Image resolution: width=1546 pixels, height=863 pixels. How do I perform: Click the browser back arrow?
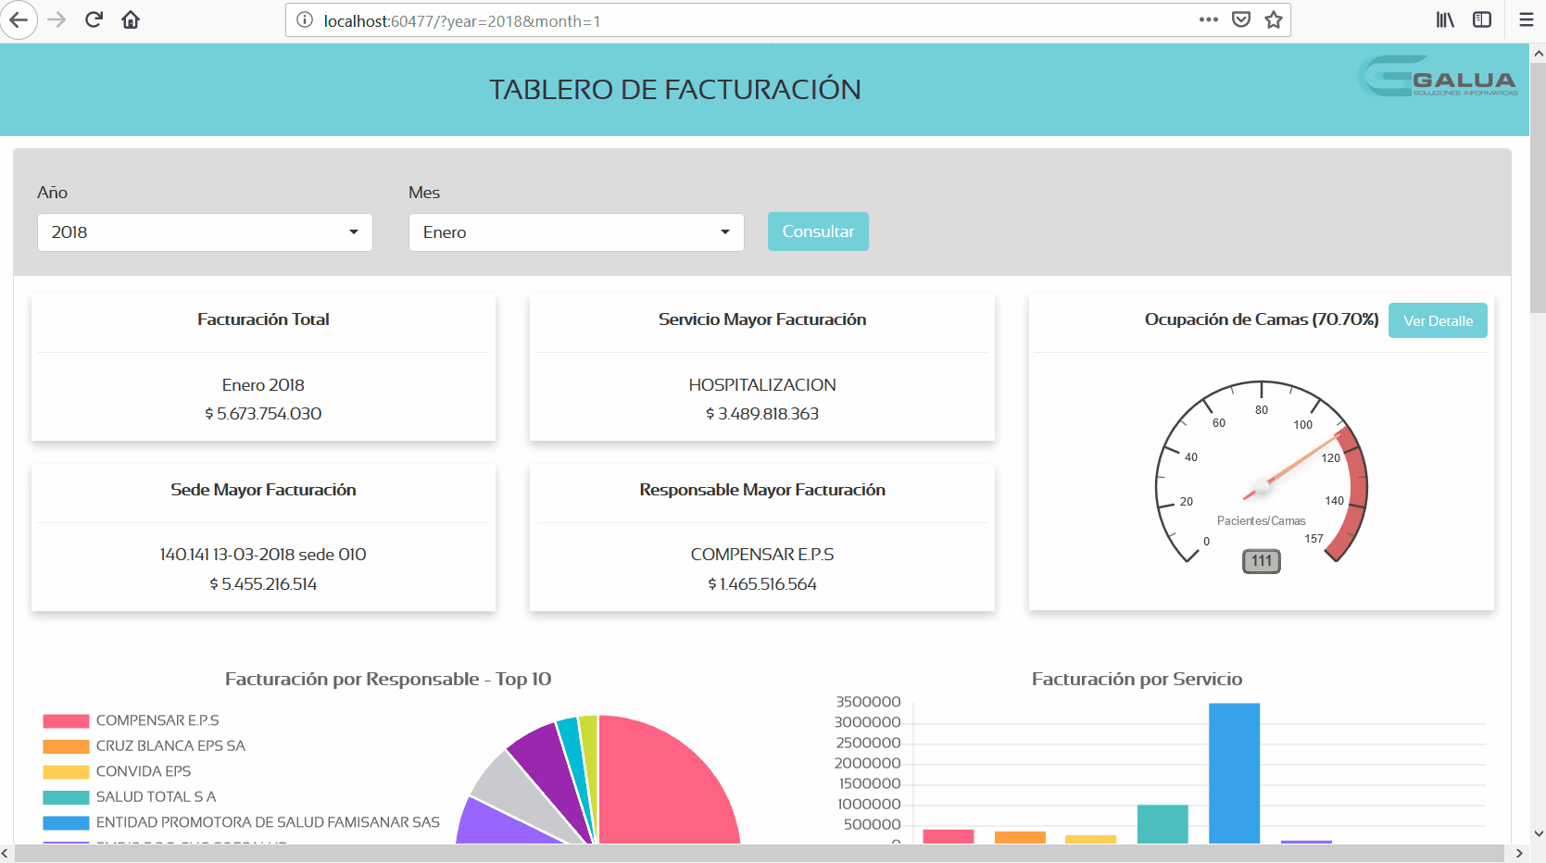click(19, 20)
